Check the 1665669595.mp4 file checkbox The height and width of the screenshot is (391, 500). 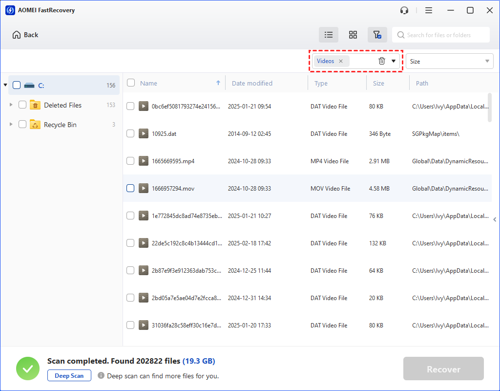coord(130,161)
